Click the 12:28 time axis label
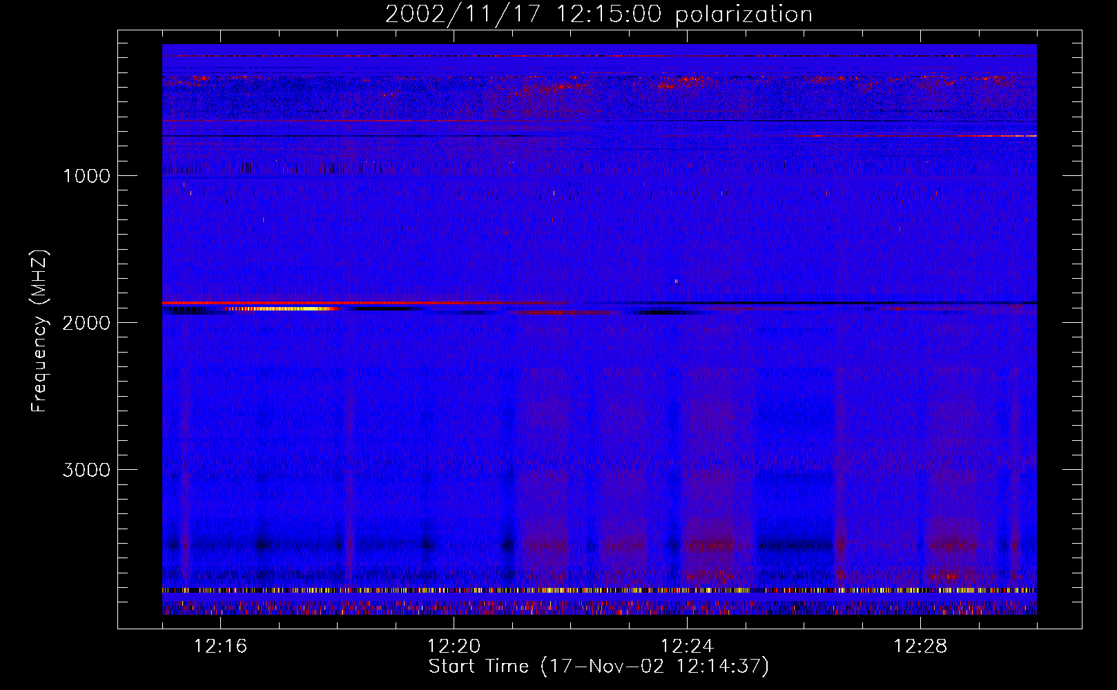Viewport: 1117px width, 690px height. tap(920, 647)
